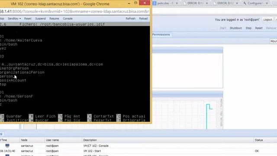Select the 'VM 102 - Start' task row
Screen dimensions: 277x156
click(138, 151)
